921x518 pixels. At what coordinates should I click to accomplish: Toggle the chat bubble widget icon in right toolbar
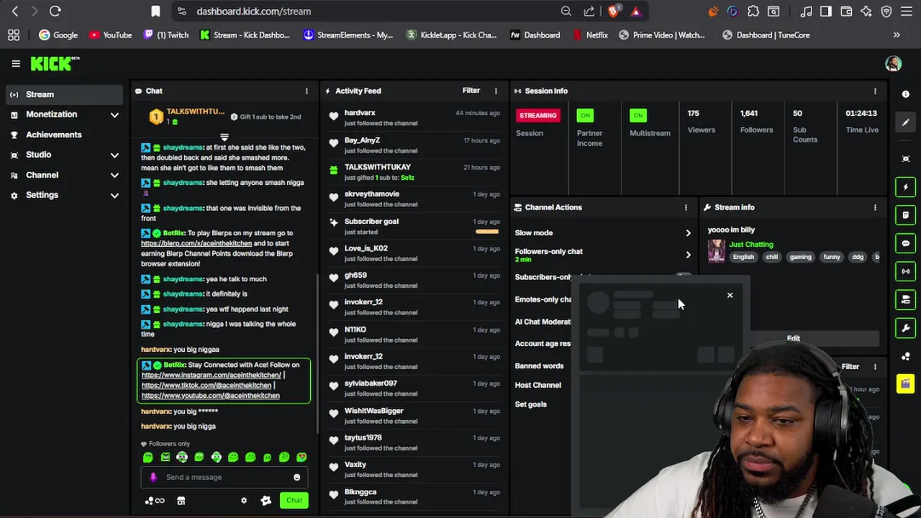pos(906,243)
